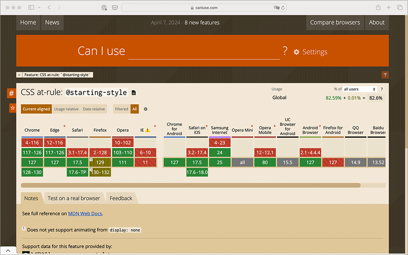Focus the caniuse.com address bar
The width and height of the screenshot is (408, 255).
[204, 8]
